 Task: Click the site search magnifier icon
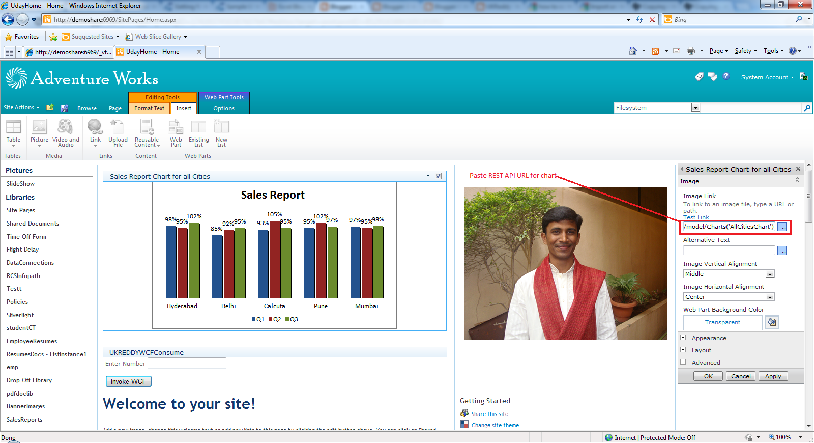point(807,108)
